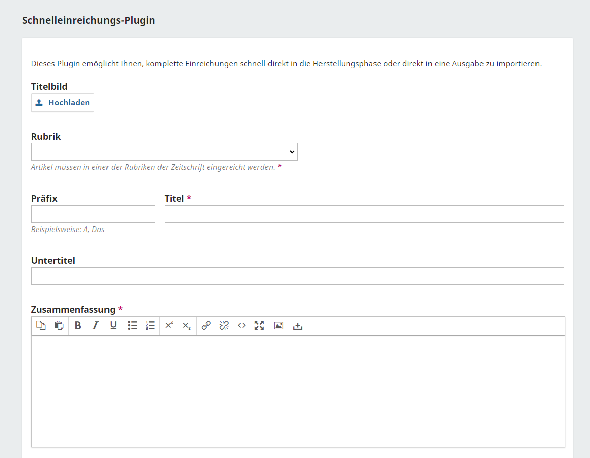
Task: Click into the Präfix input field
Action: click(x=93, y=214)
